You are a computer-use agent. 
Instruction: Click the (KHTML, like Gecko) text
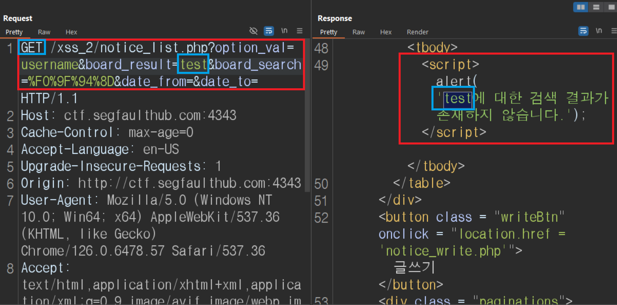pos(89,234)
